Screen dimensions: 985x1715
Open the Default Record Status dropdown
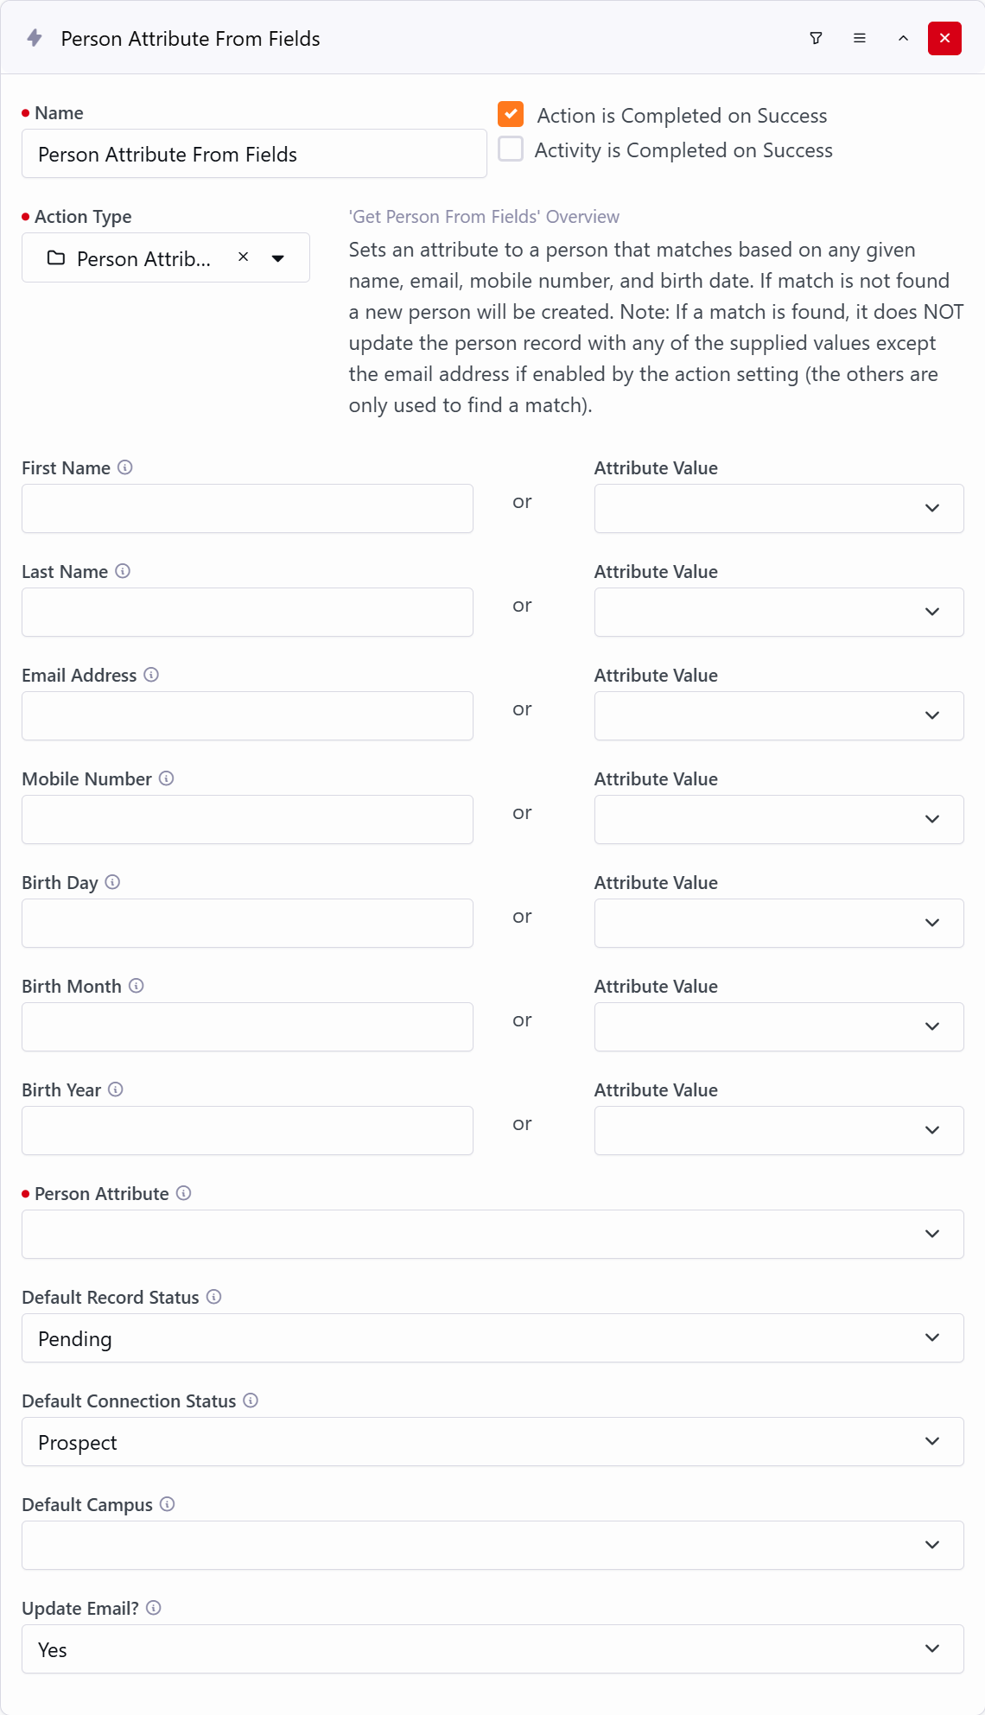[492, 1337]
